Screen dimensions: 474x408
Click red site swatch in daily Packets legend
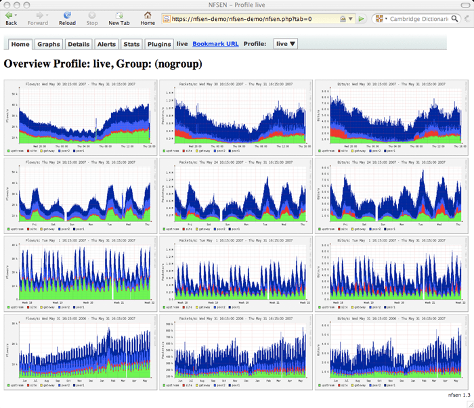tap(184, 151)
